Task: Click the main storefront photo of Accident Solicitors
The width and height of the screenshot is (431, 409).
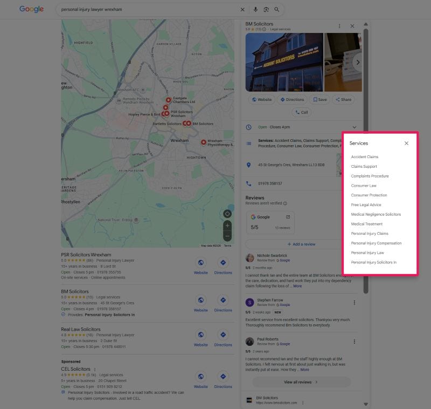Action: click(x=284, y=62)
